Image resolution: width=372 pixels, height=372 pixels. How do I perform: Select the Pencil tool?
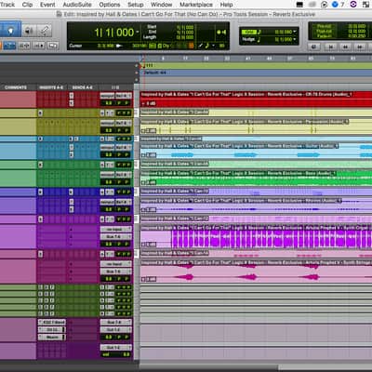coord(45,31)
